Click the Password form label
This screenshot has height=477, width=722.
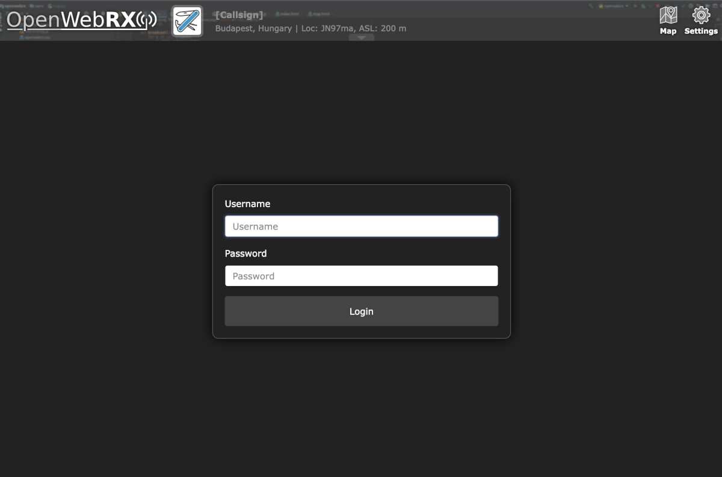245,253
